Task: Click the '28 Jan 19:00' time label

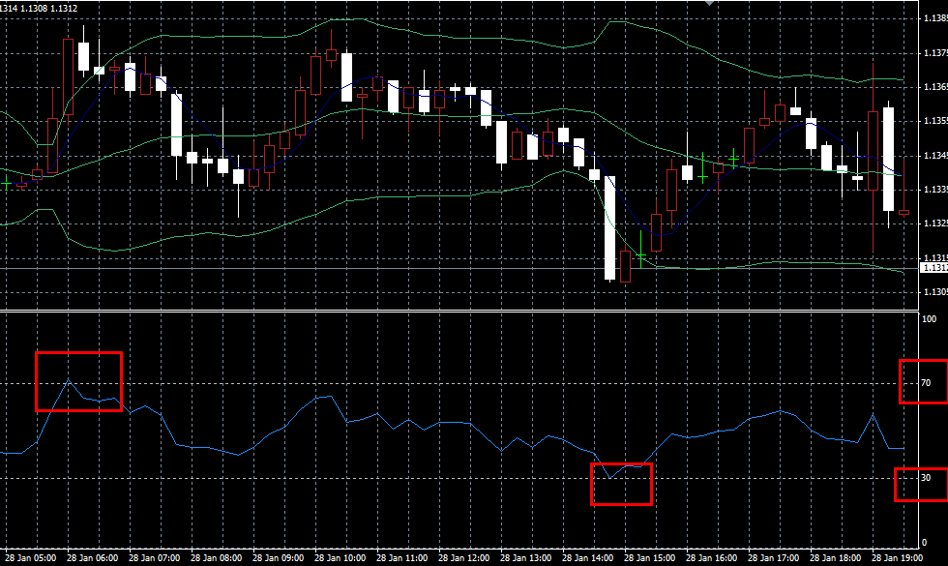Action: 898,557
